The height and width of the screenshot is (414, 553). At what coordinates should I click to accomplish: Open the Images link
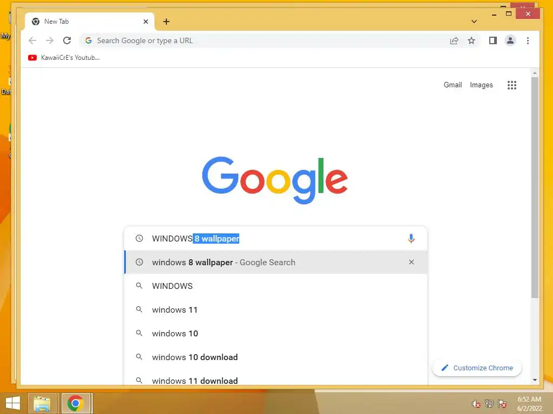click(481, 85)
